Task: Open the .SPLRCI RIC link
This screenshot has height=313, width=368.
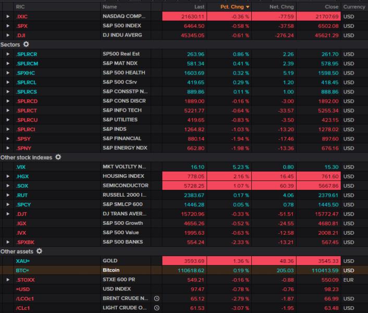Action: click(x=26, y=129)
